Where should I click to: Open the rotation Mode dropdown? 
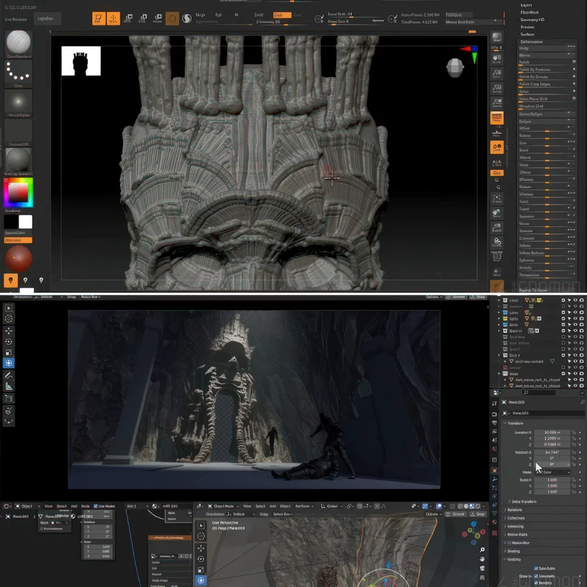click(552, 473)
